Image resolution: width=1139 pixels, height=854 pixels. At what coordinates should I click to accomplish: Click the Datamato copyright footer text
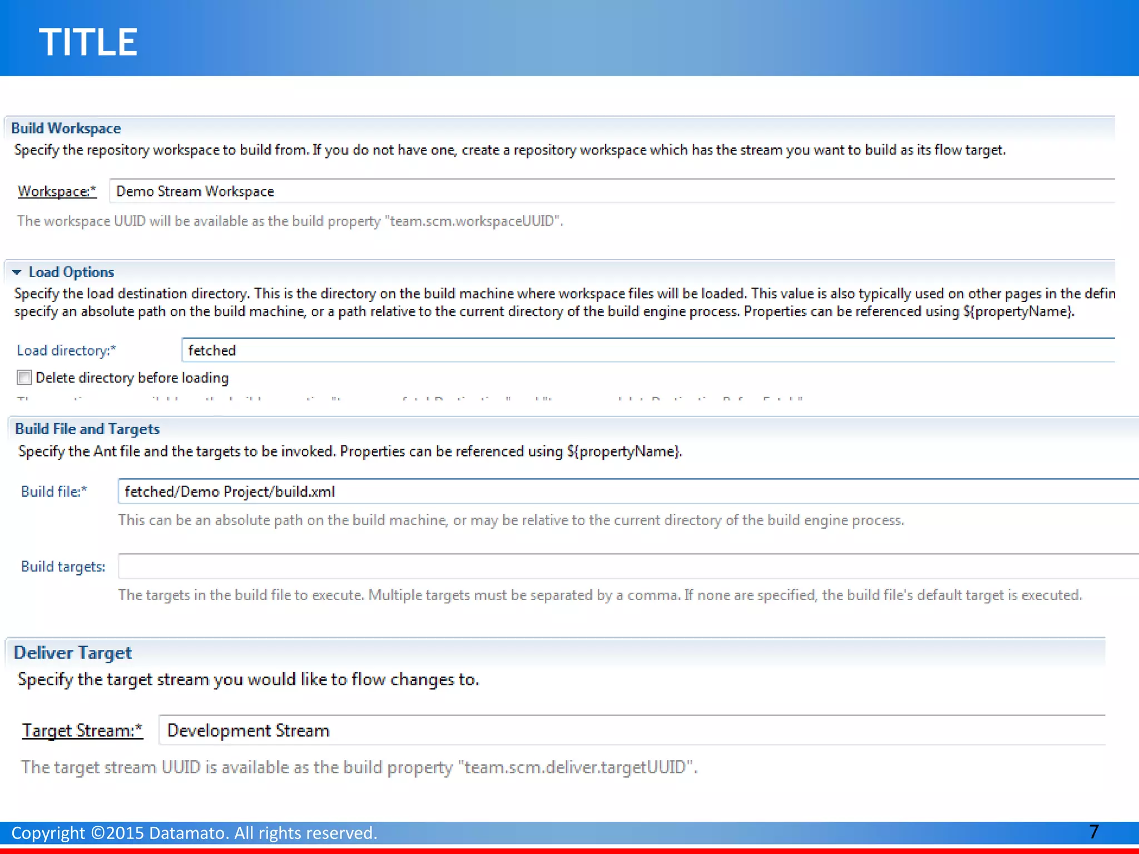[x=194, y=833]
